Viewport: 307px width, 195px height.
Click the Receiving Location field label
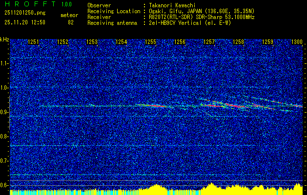point(114,11)
